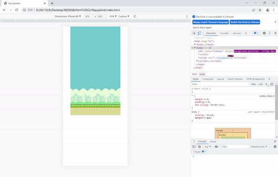
Task: Focus the device height field 896
Action: pos(101,16)
